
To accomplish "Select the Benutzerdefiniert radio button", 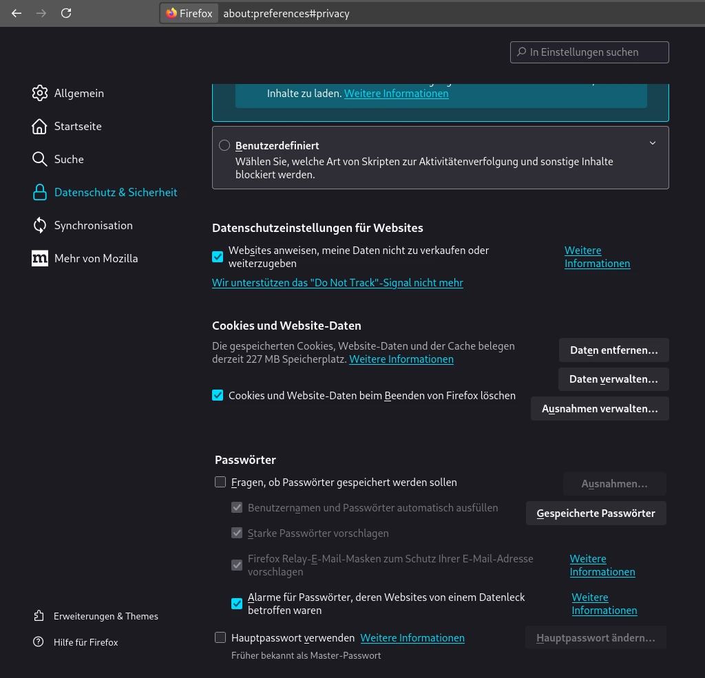I will 224,145.
